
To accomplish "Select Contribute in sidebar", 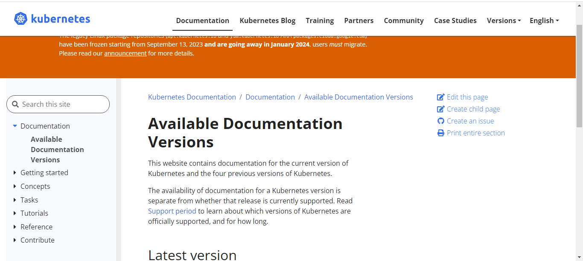I will point(38,240).
